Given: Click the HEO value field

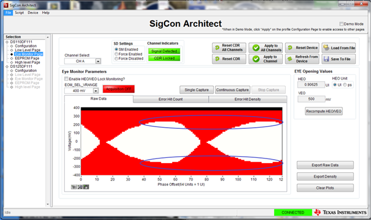Looking at the screenshot, I should (x=311, y=85).
